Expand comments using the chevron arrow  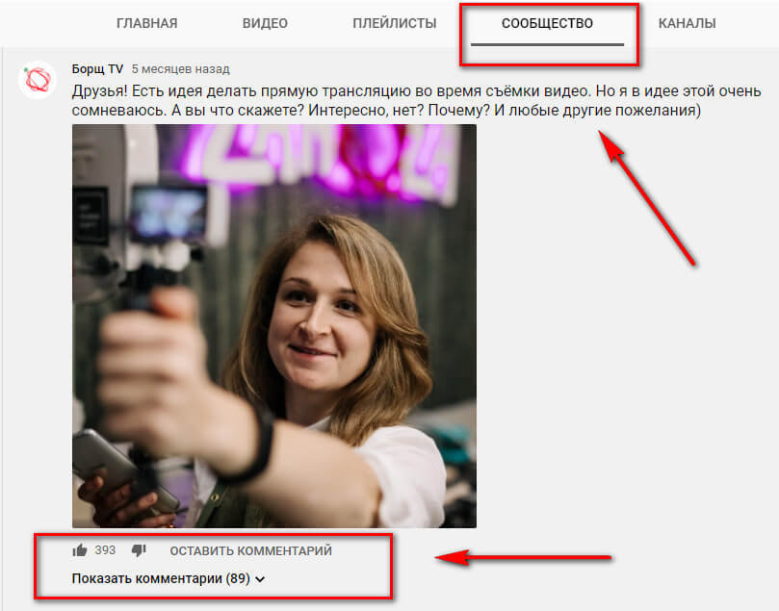(x=260, y=579)
